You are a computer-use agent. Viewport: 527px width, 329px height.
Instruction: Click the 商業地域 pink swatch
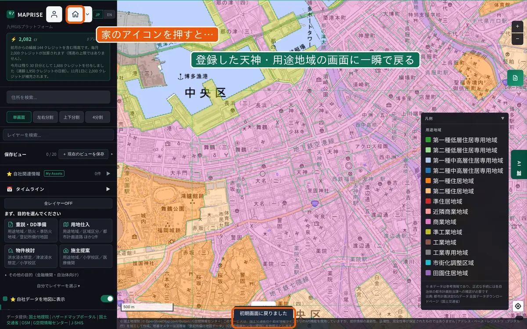pos(428,222)
